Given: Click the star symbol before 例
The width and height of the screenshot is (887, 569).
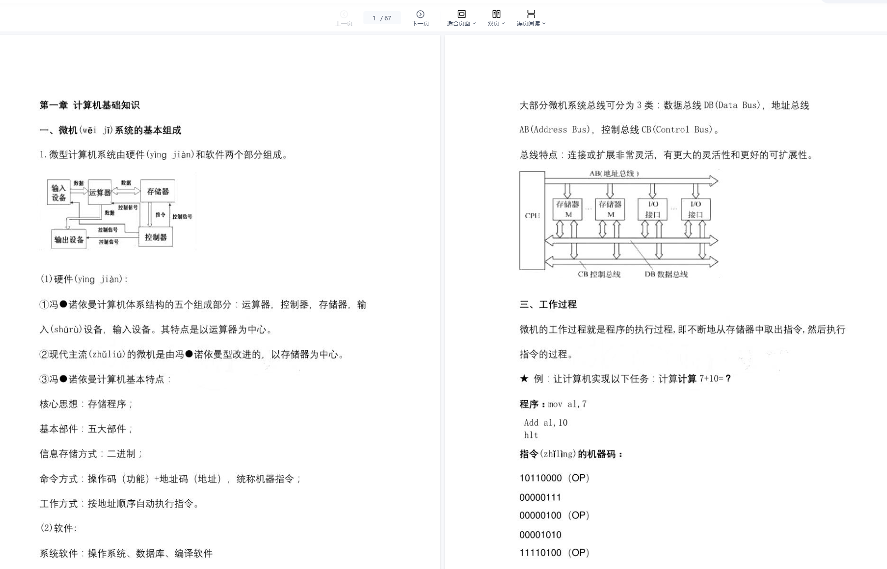Looking at the screenshot, I should pos(524,378).
